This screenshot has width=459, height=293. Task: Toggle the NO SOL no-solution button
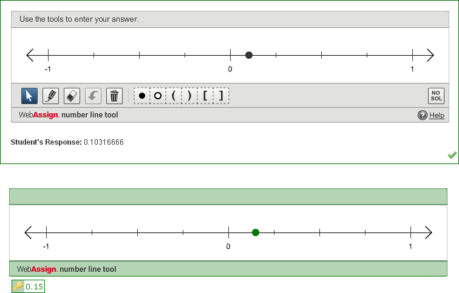pos(436,96)
